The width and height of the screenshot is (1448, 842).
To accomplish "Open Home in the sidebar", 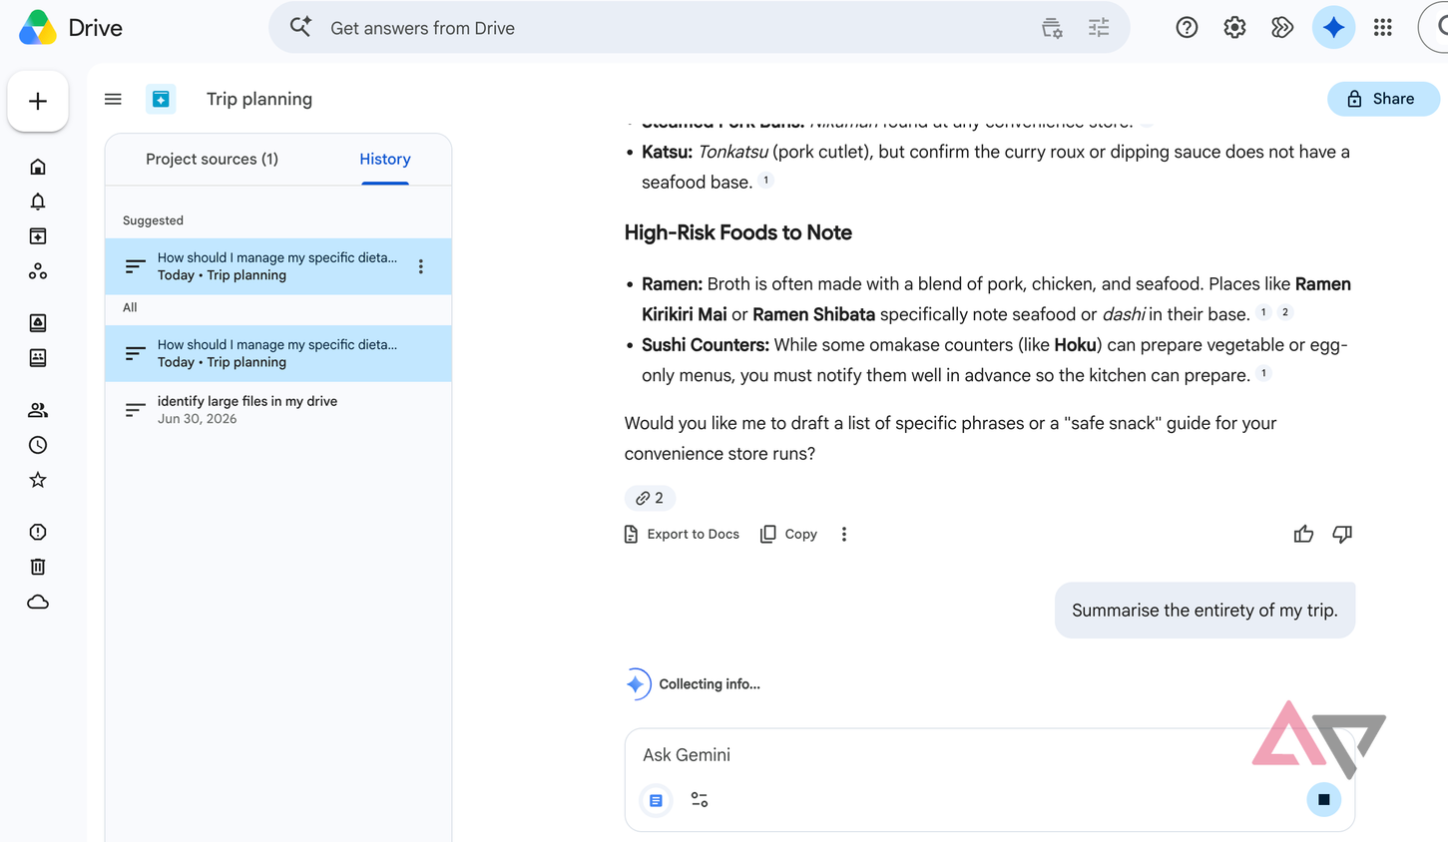I will coord(38,167).
